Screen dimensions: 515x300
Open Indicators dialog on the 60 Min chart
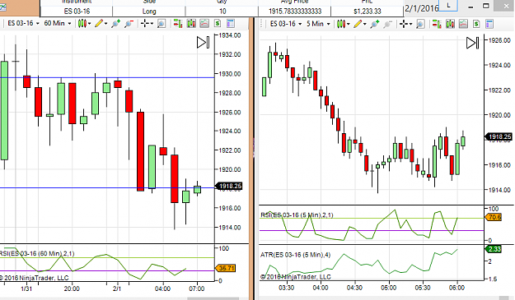[204, 24]
